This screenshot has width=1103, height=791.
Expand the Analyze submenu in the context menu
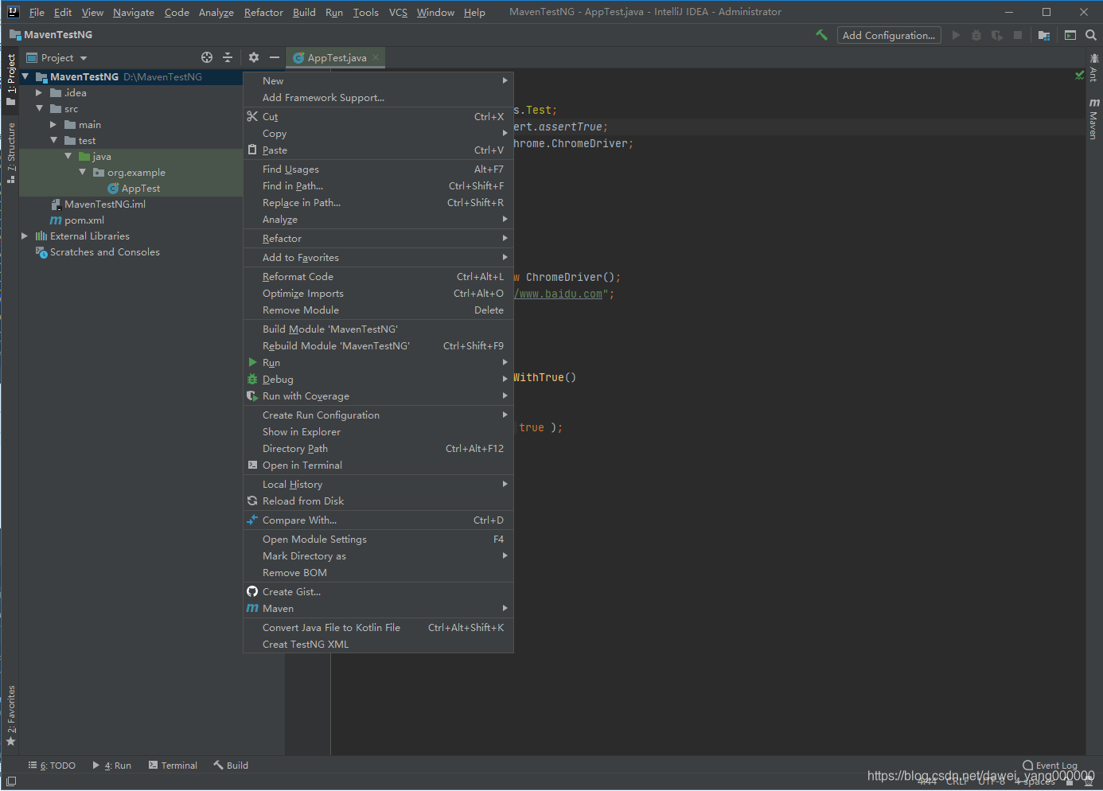tap(378, 219)
